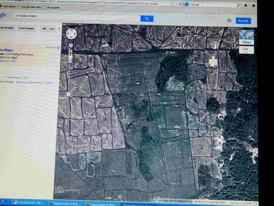Open the URL history dropdown arrow

point(176,4)
